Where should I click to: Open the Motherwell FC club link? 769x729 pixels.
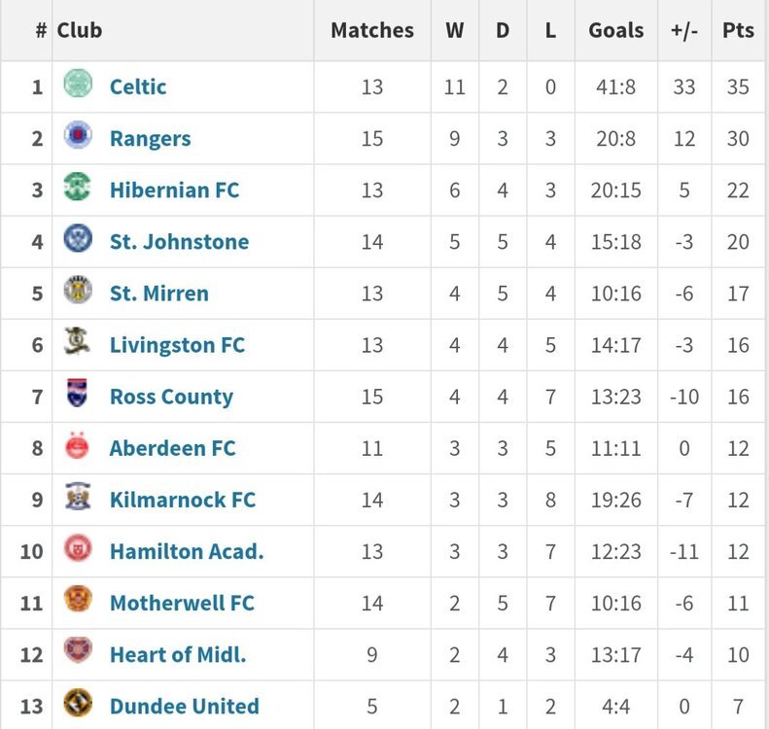coord(182,603)
